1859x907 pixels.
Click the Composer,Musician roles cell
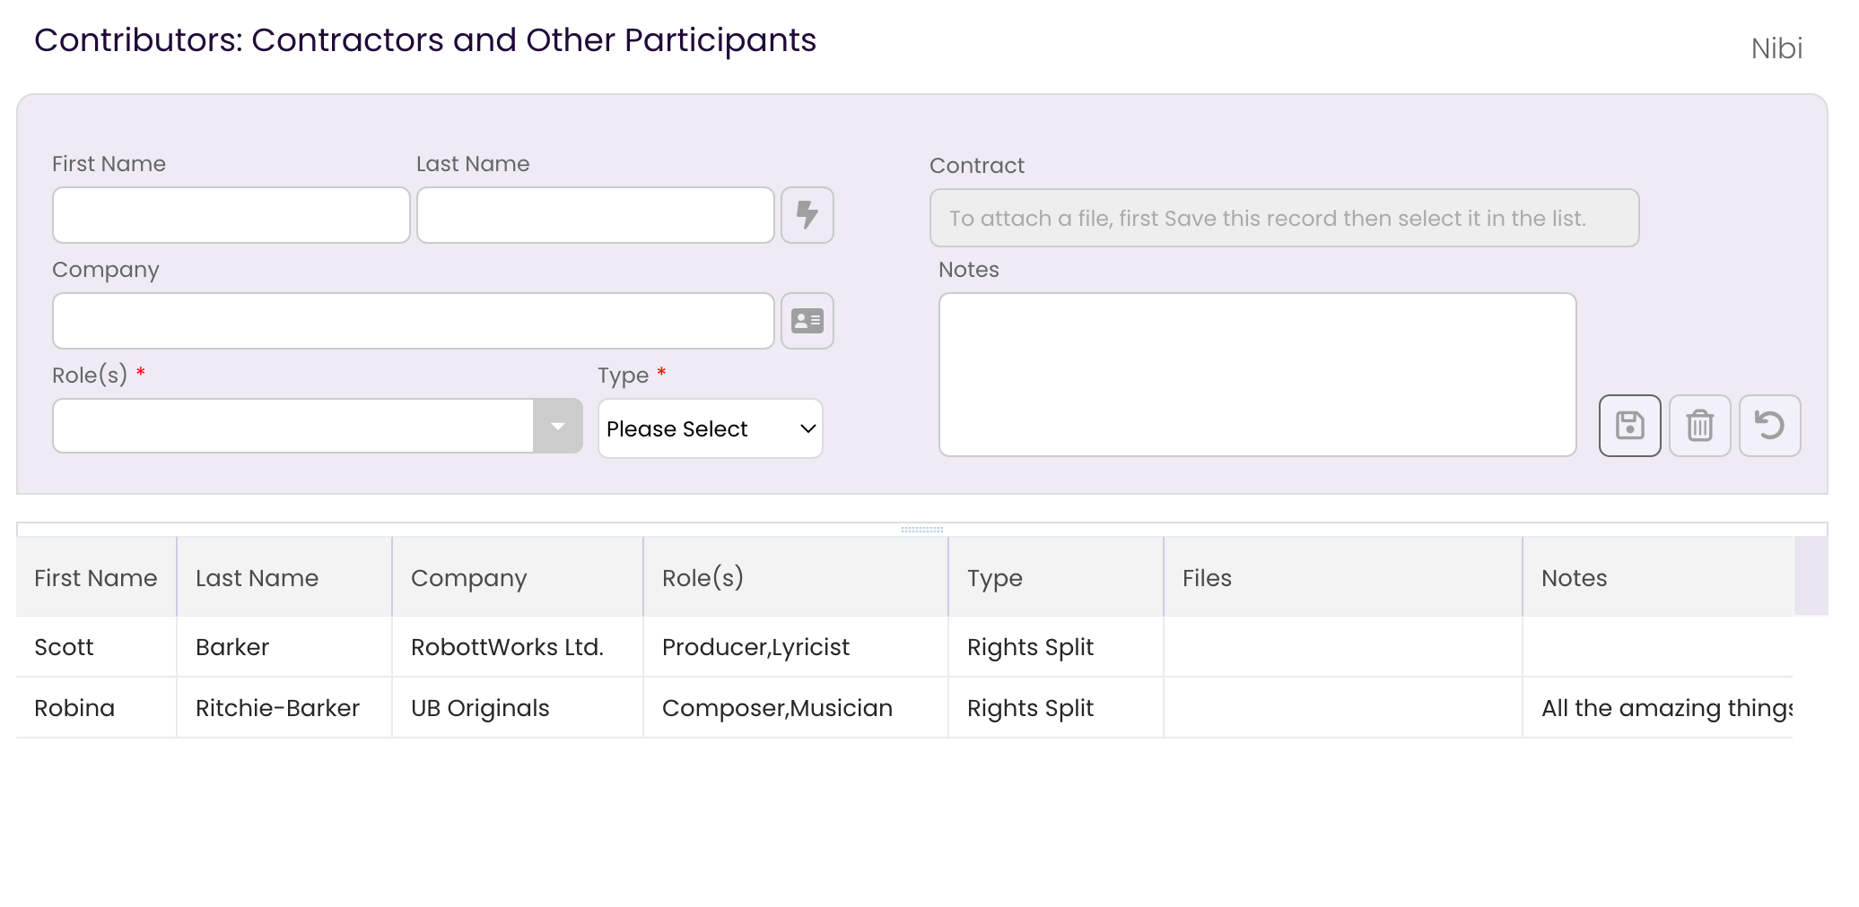pos(796,708)
